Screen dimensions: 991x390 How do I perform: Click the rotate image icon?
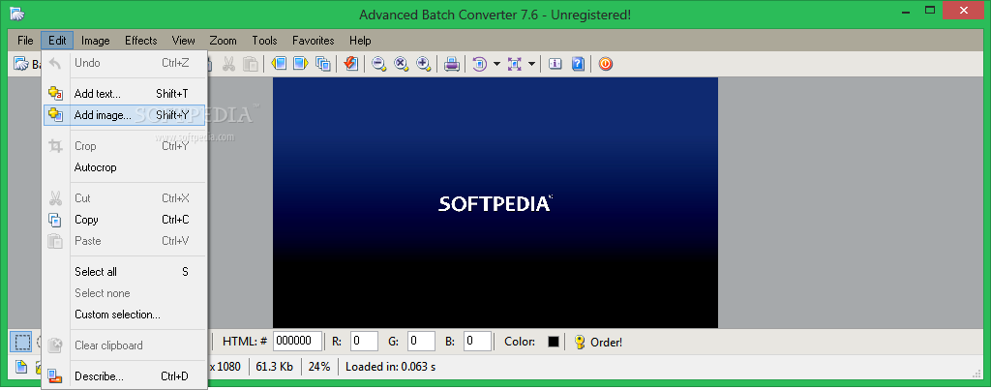coord(480,63)
